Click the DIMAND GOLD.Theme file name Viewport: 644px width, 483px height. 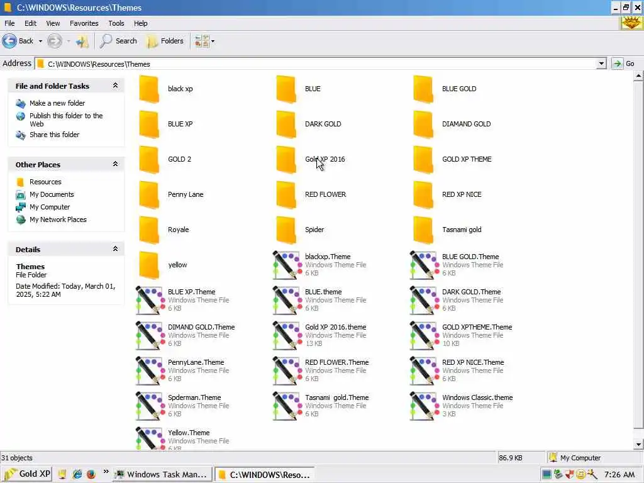[x=201, y=327]
